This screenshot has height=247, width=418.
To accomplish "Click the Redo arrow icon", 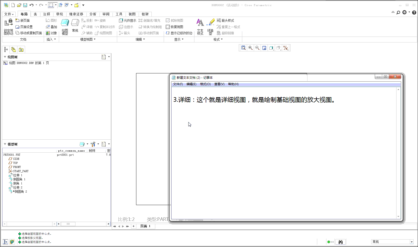I will tap(41, 5).
